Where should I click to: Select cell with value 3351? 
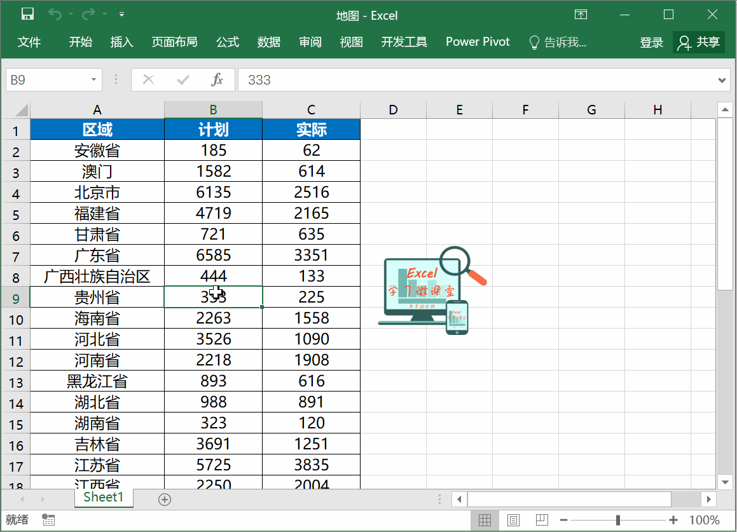coord(311,255)
